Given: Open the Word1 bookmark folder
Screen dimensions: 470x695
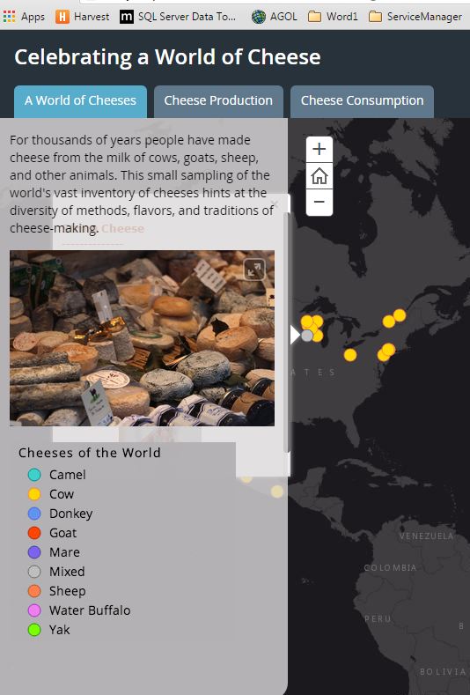Looking at the screenshot, I should (333, 17).
